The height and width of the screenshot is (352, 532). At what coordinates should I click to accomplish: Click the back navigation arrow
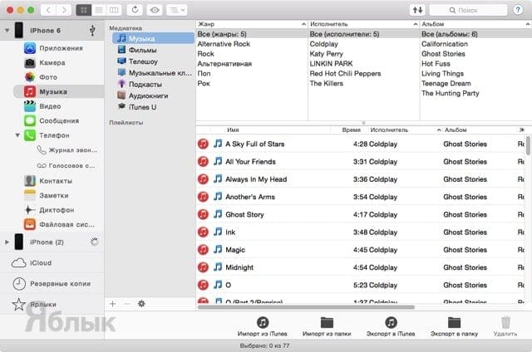48,10
